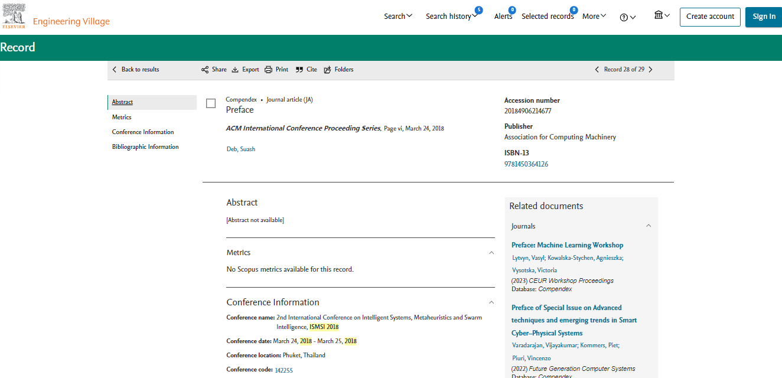The width and height of the screenshot is (782, 378).
Task: Open the Search menu
Action: tap(398, 16)
